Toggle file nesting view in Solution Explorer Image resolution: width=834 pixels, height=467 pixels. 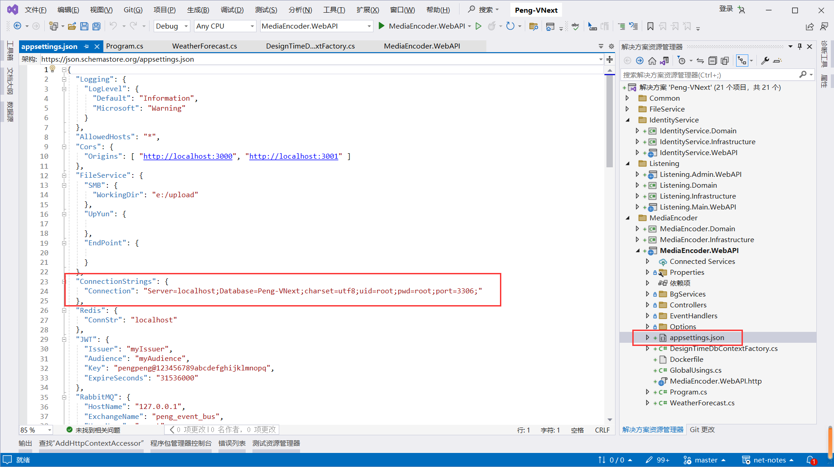742,61
